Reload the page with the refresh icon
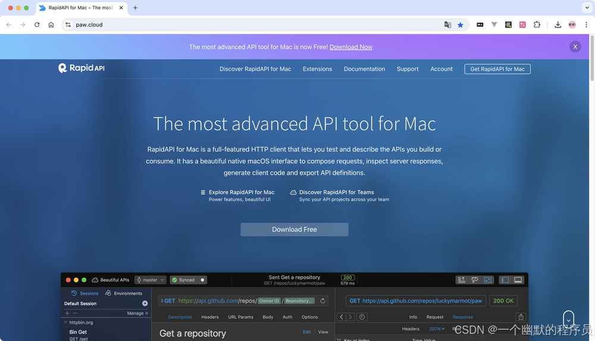This screenshot has width=595, height=341. coord(37,24)
